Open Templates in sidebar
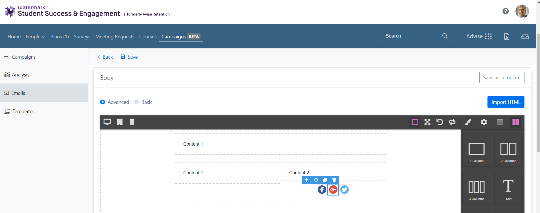Screen dimensions: 540x213 pos(44,111)
